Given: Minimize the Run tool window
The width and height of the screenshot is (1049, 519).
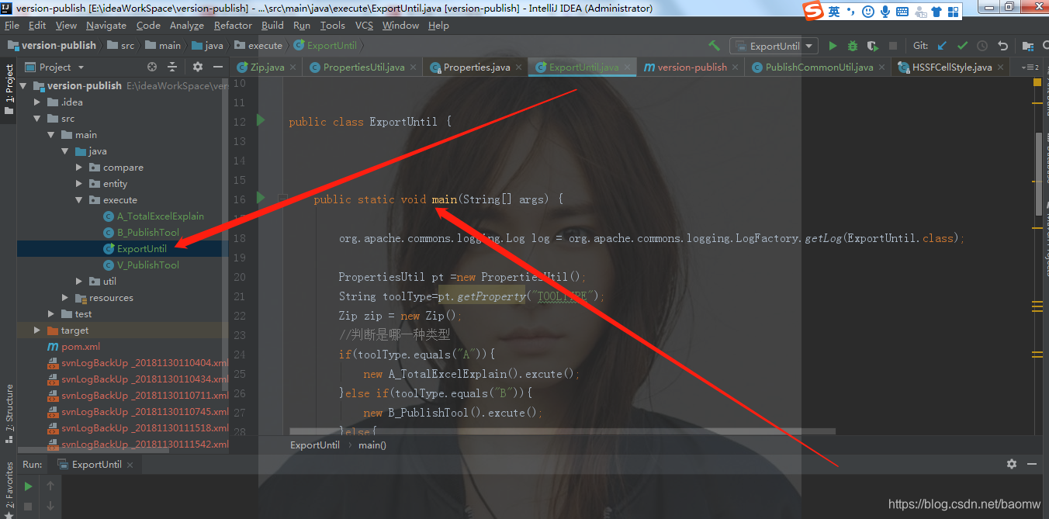Looking at the screenshot, I should pos(1032,464).
